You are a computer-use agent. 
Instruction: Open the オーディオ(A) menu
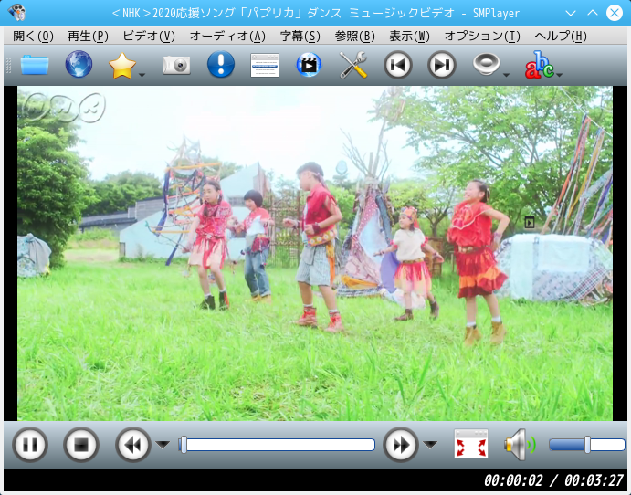[x=227, y=37]
